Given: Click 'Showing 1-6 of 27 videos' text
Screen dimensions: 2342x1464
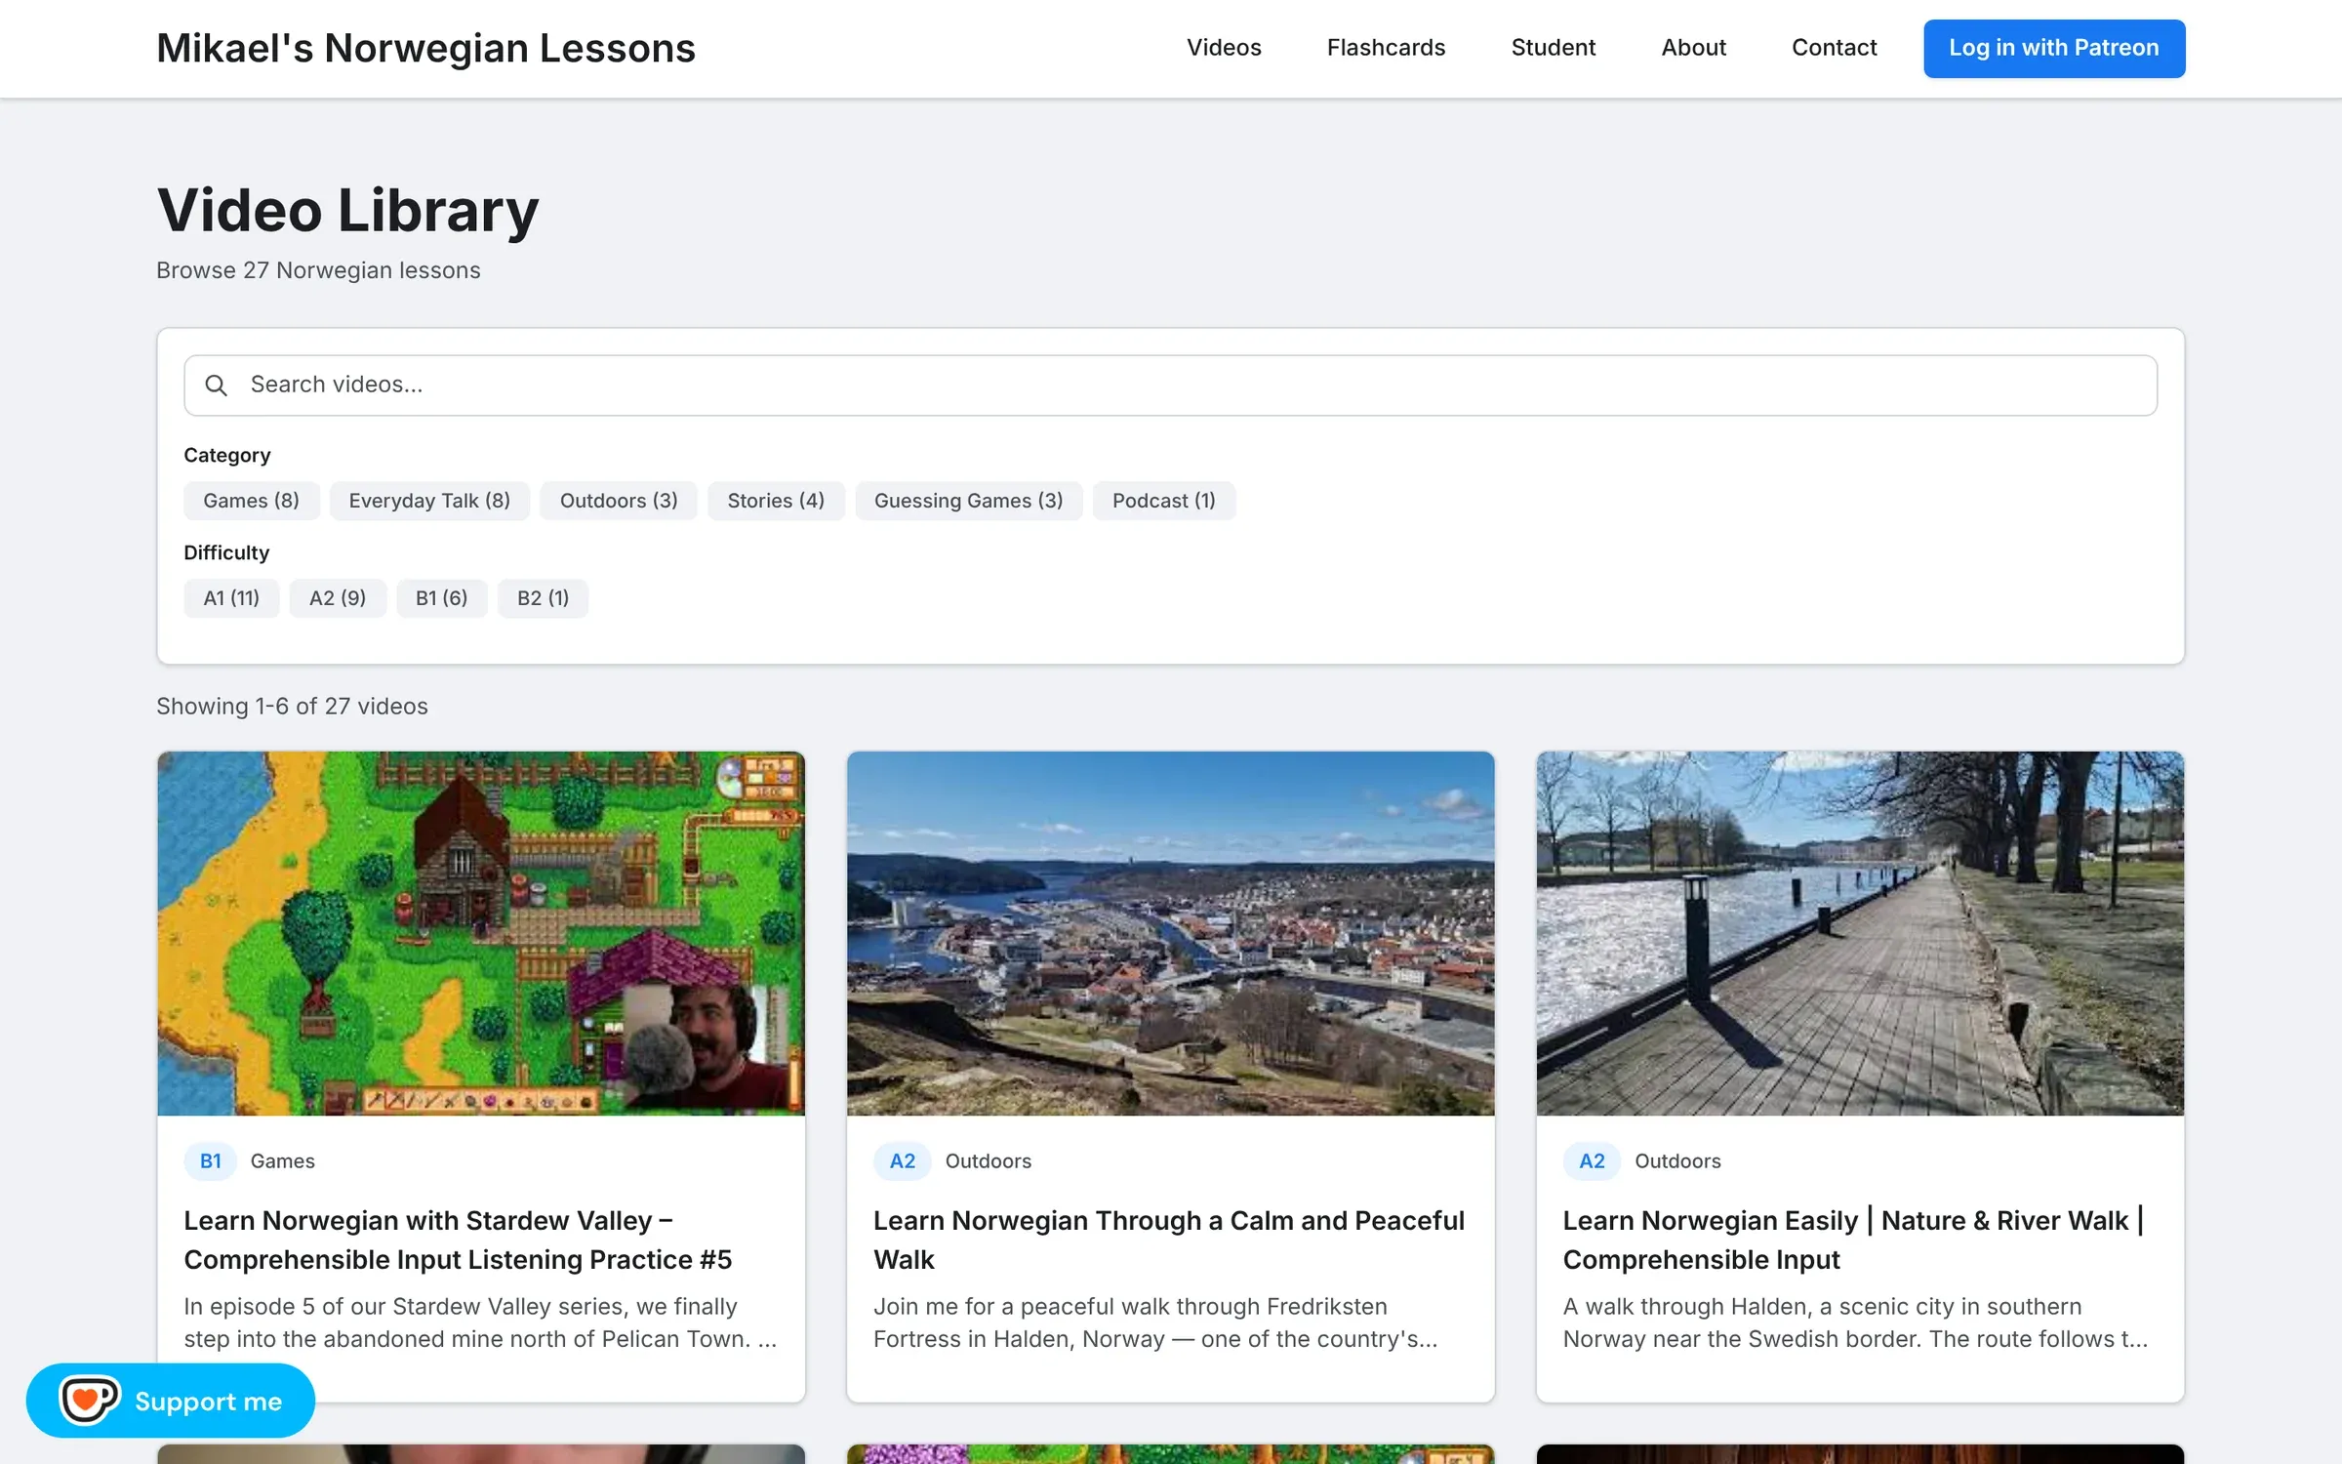Looking at the screenshot, I should (292, 707).
